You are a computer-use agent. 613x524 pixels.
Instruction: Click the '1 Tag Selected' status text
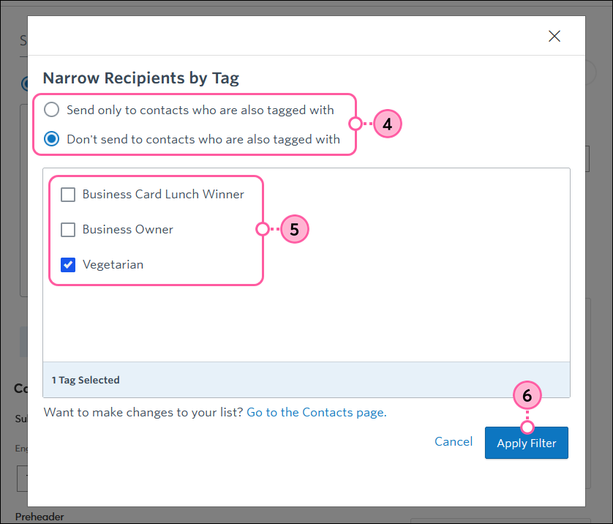pos(86,380)
